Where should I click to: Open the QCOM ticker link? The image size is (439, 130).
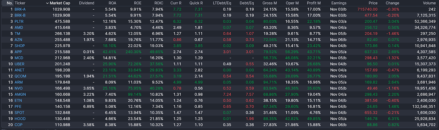(20, 76)
